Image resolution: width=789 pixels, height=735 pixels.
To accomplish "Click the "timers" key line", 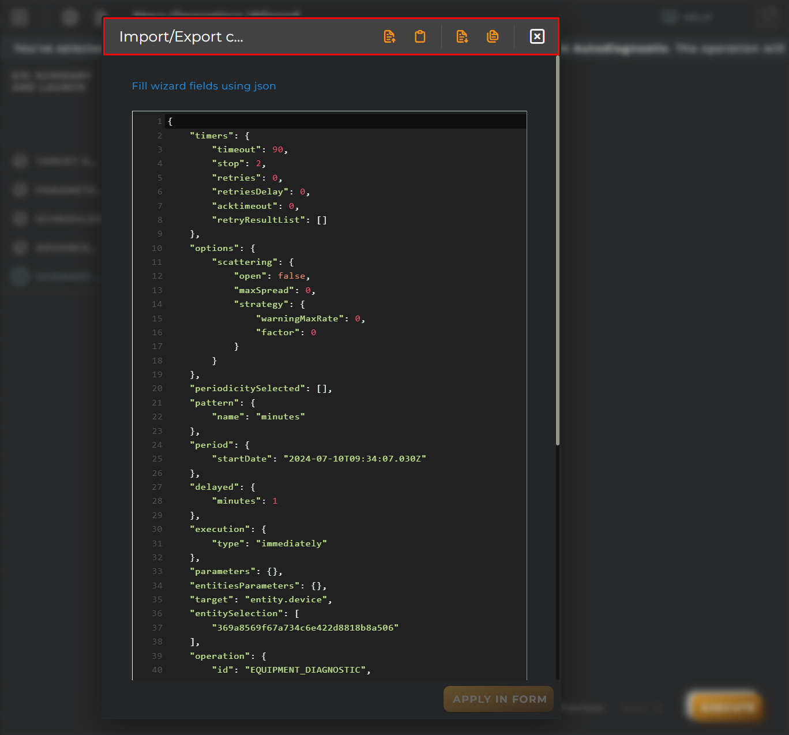I will (220, 136).
